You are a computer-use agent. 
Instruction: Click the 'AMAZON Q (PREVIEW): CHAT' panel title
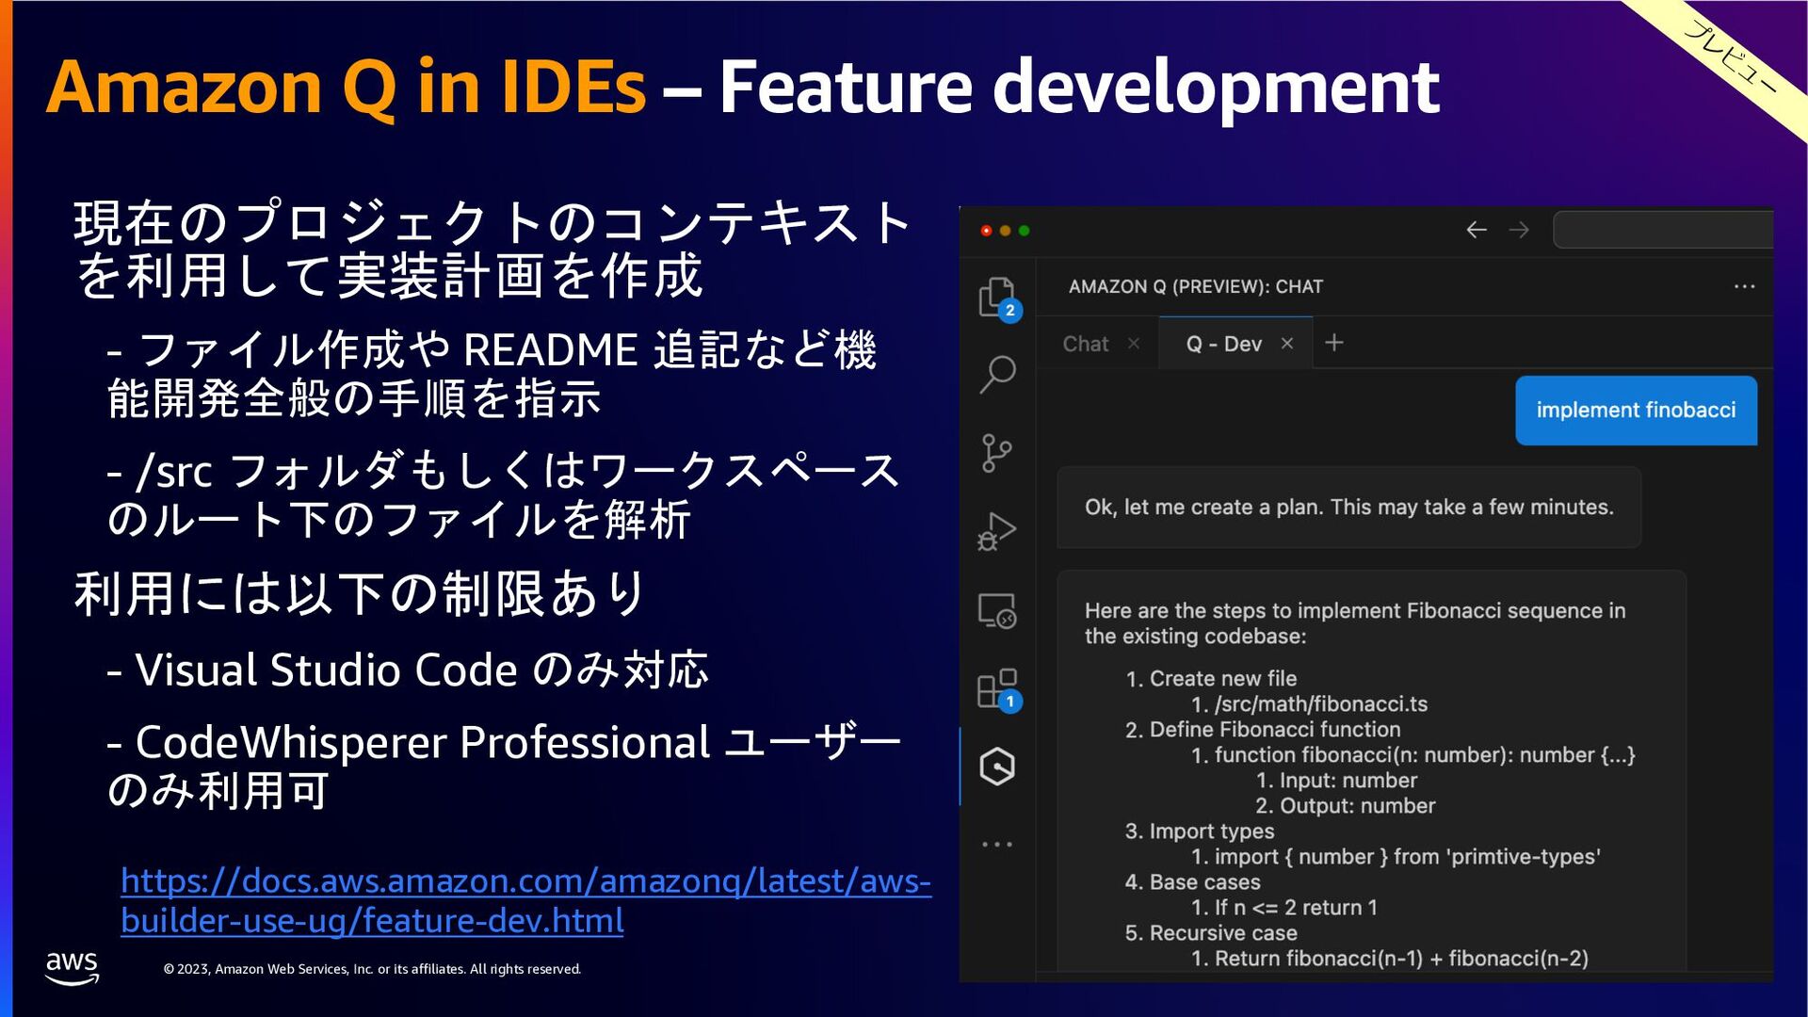1195,286
